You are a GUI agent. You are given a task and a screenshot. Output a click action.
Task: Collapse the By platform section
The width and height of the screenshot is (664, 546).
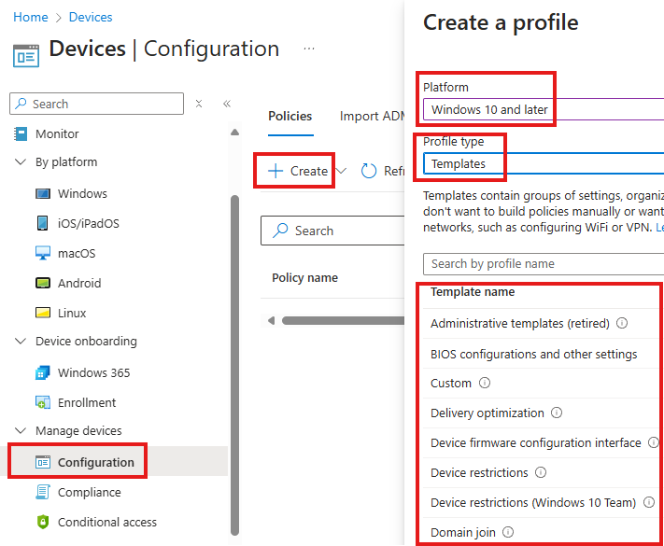[x=21, y=161]
